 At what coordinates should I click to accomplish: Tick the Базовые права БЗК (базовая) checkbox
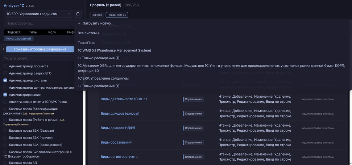coord(5,131)
